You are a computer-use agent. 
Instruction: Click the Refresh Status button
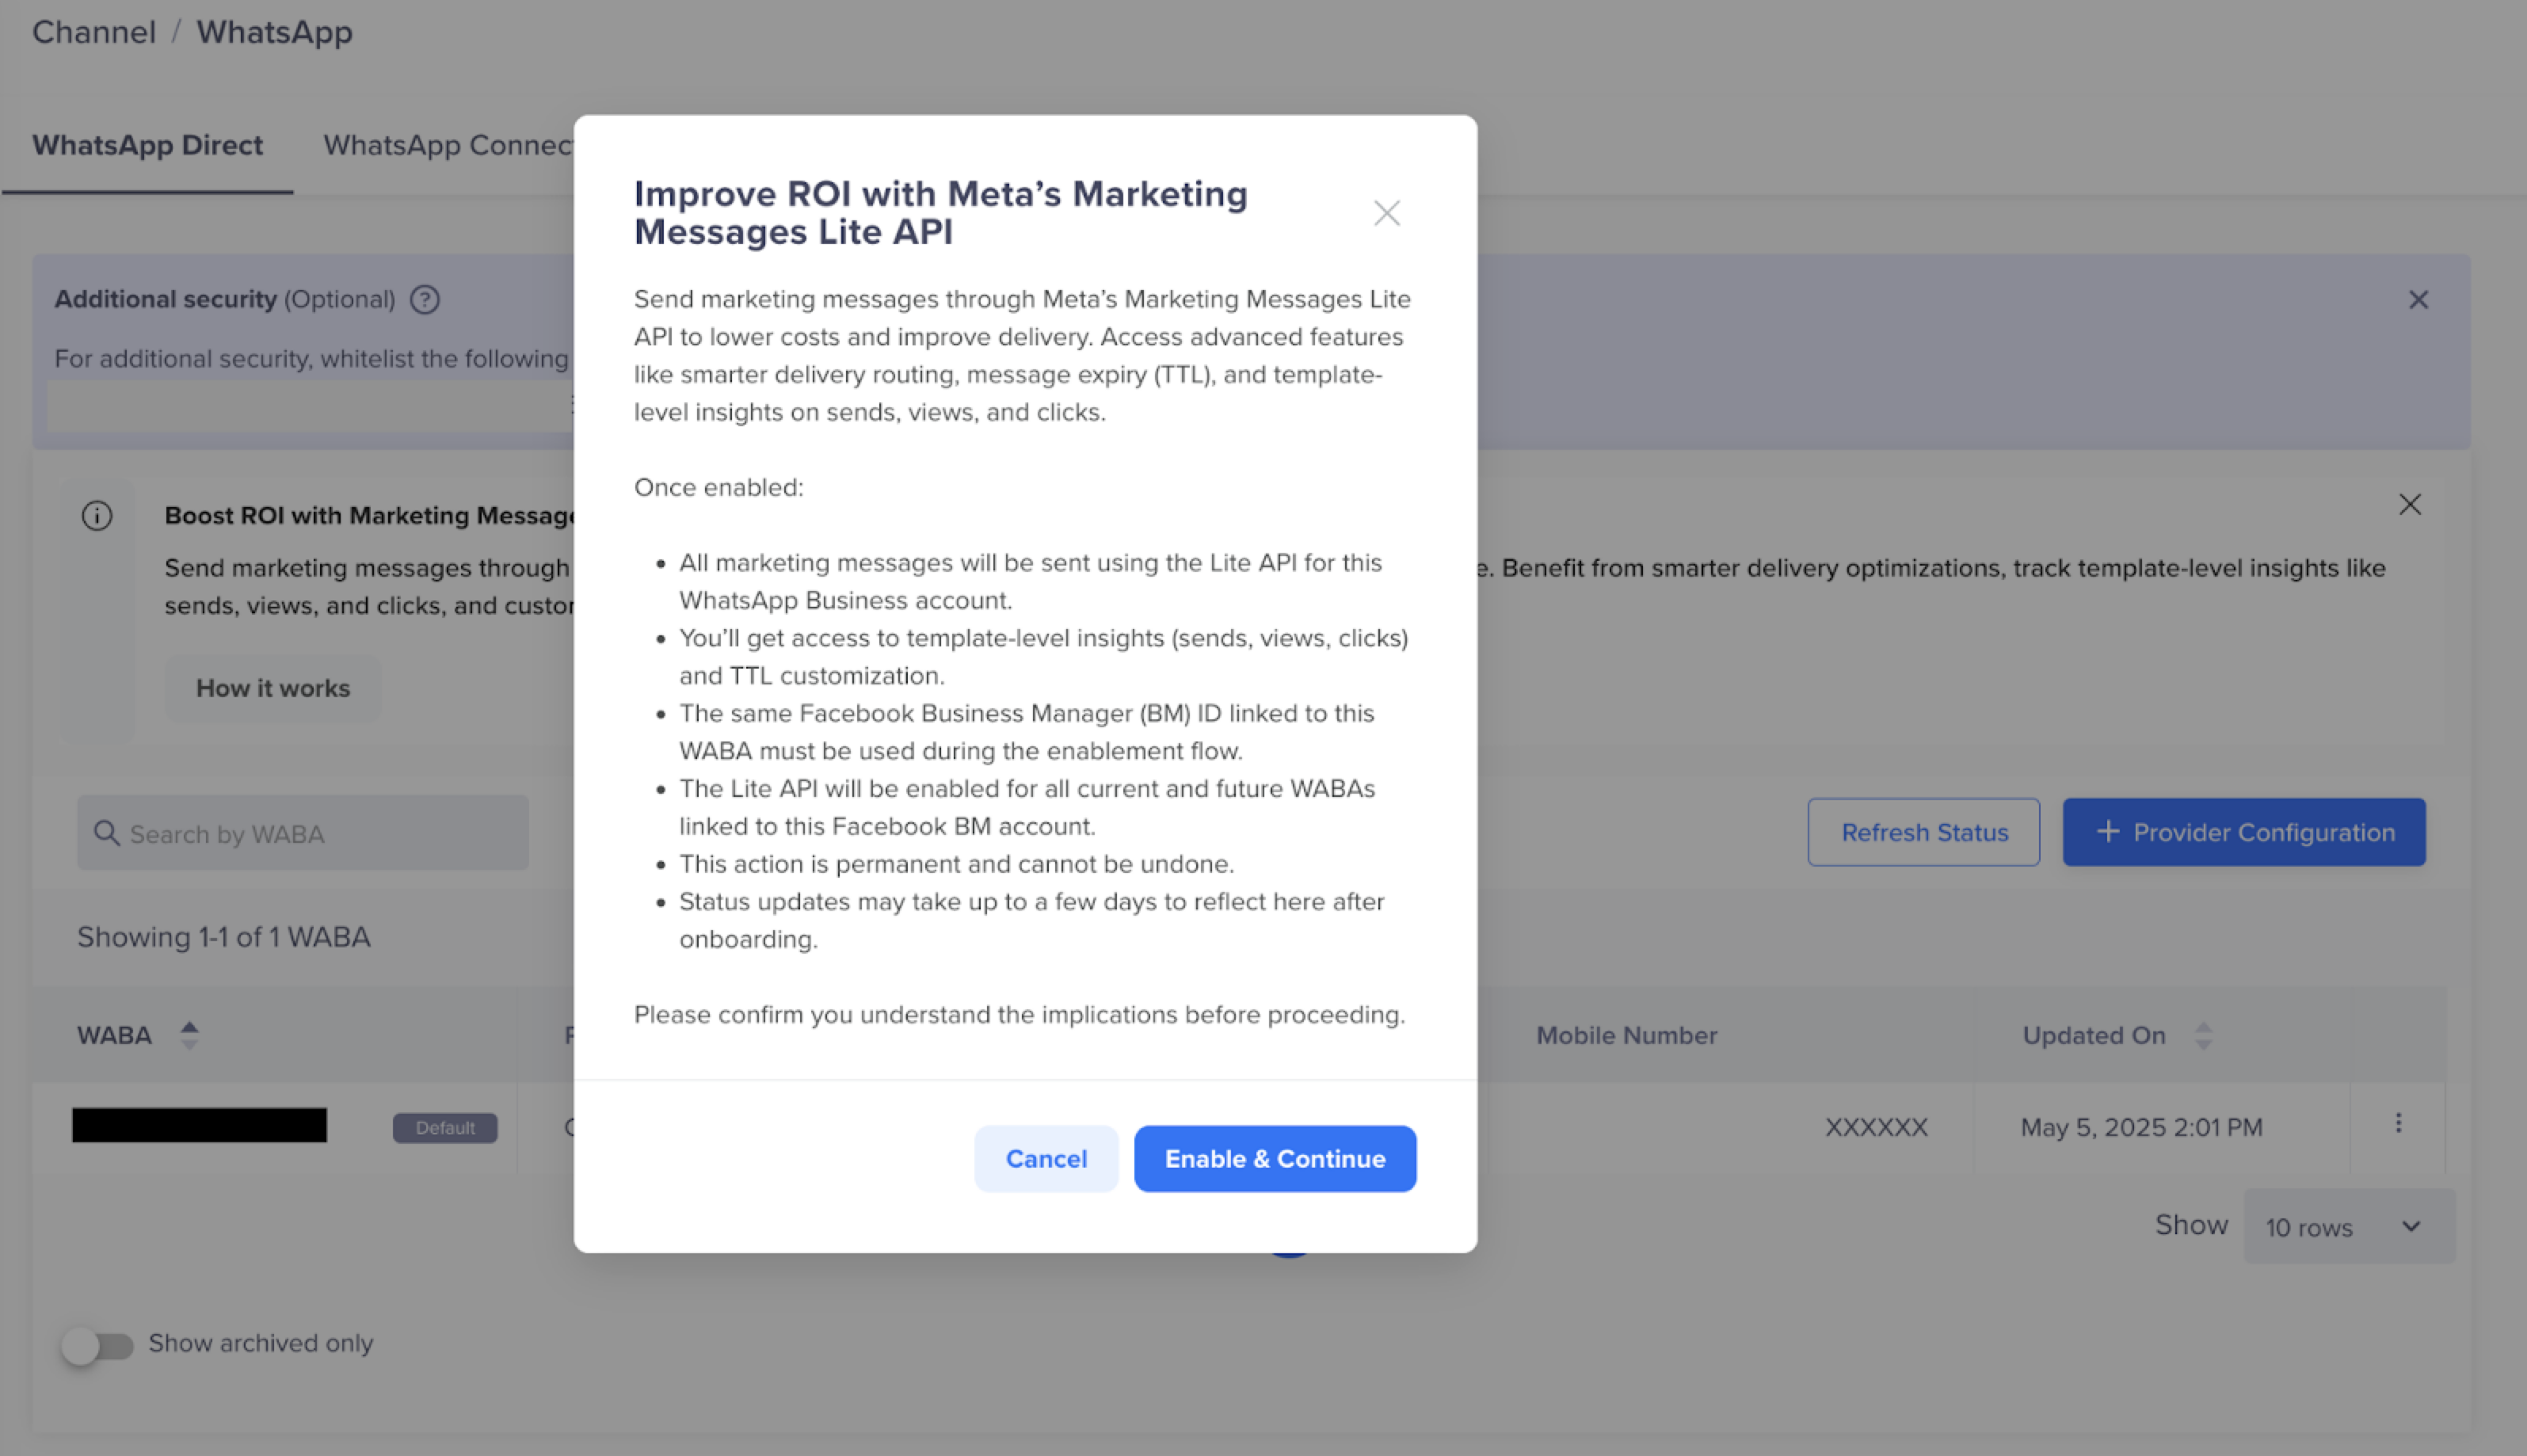tap(1923, 832)
